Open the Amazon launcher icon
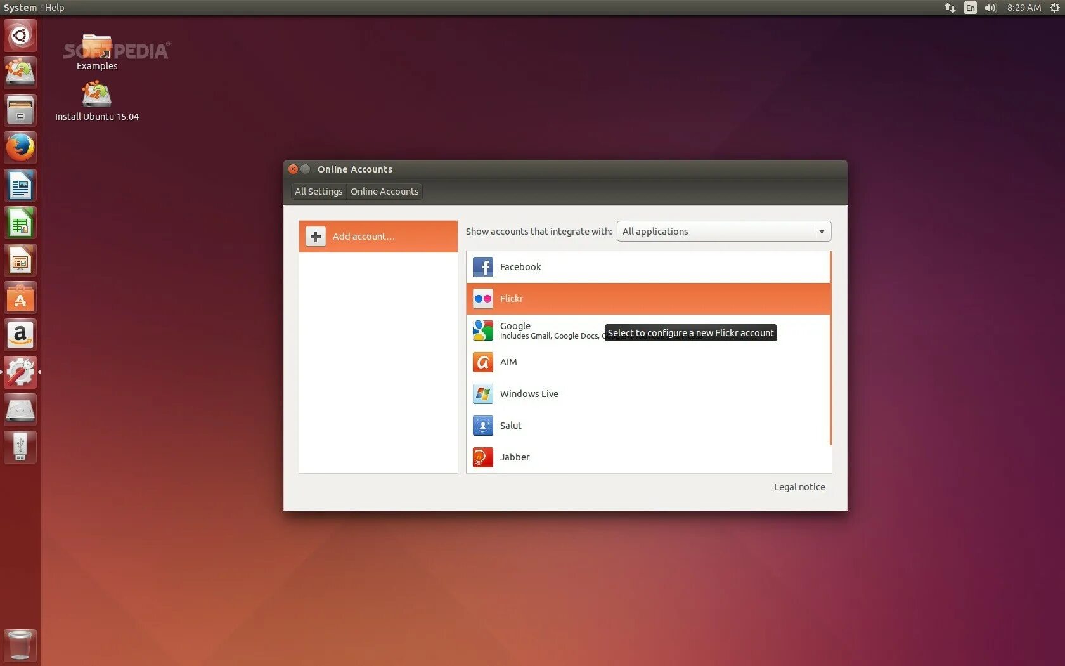Image resolution: width=1065 pixels, height=666 pixels. [x=20, y=334]
